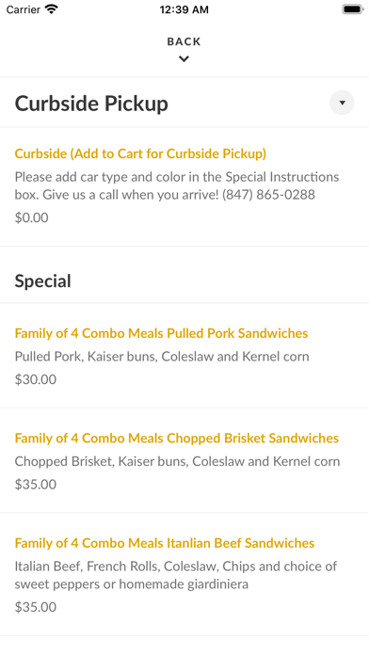Click the battery icon in status bar

point(353,9)
